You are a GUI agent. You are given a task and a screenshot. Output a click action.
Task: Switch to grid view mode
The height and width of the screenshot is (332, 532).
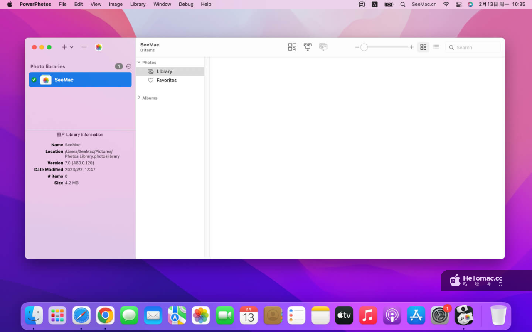tap(423, 47)
